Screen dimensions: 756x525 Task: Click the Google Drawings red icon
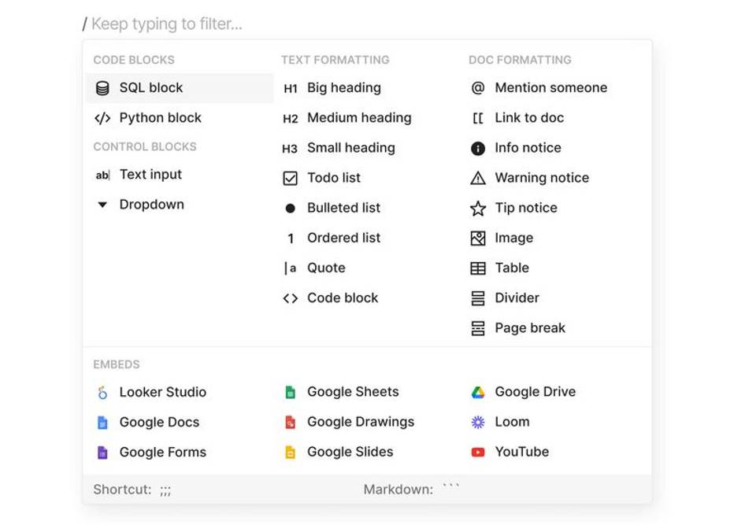click(291, 423)
